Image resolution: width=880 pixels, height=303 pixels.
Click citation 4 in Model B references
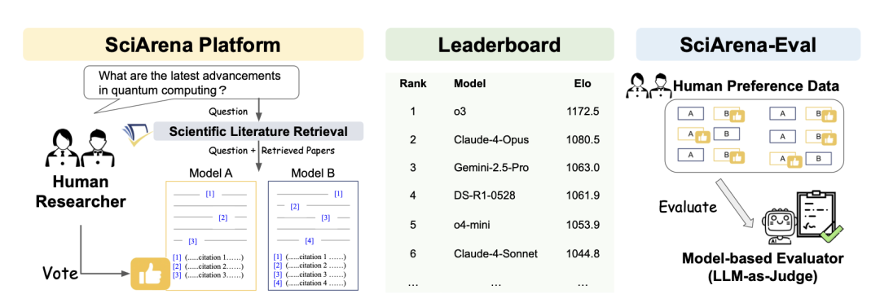point(309,284)
